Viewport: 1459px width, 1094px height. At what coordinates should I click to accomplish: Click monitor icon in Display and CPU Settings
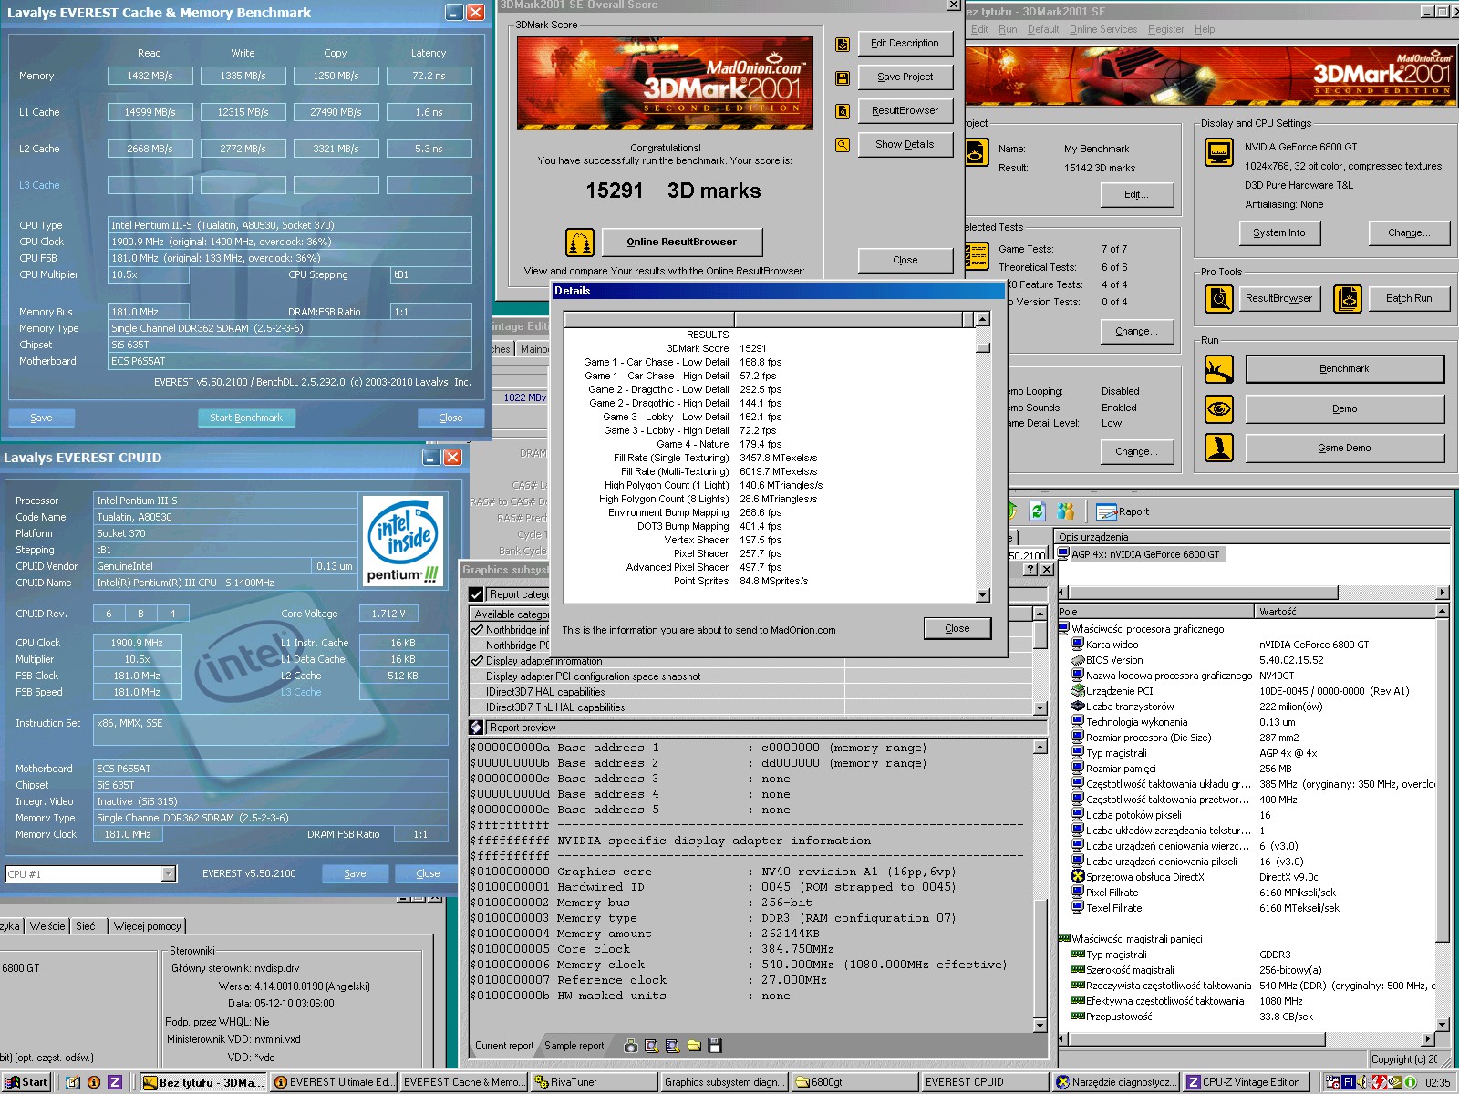[1219, 152]
